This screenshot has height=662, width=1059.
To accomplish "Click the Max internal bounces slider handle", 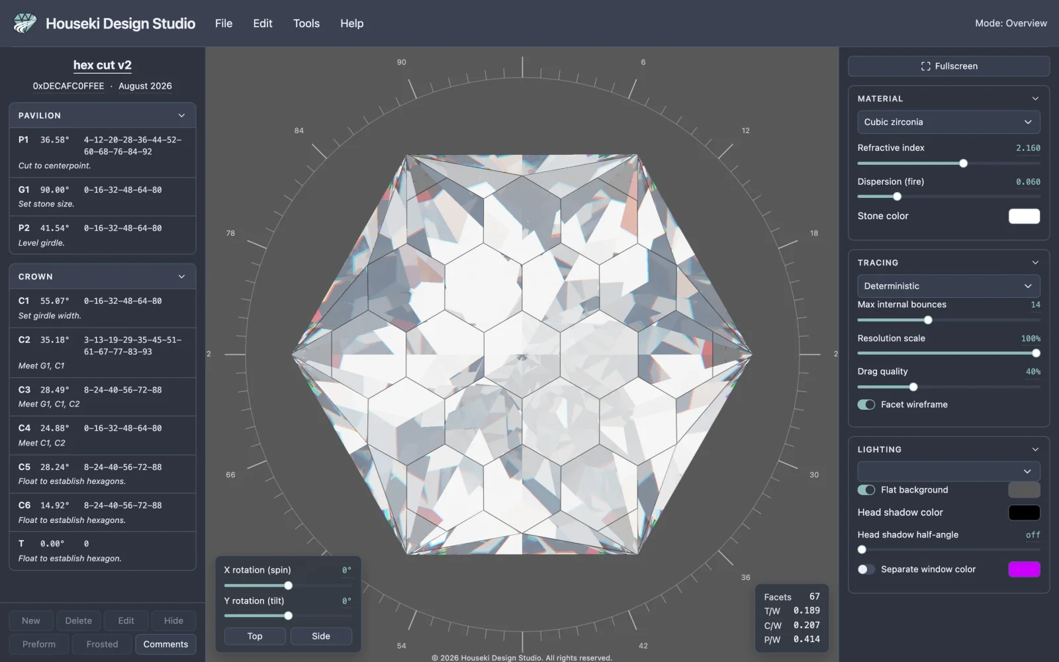I will [x=928, y=320].
